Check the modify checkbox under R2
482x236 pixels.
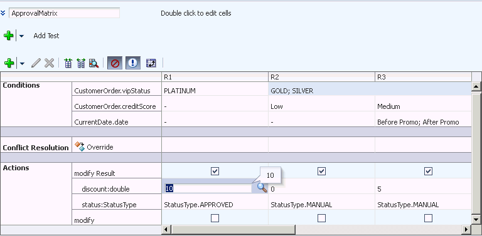[x=321, y=218]
